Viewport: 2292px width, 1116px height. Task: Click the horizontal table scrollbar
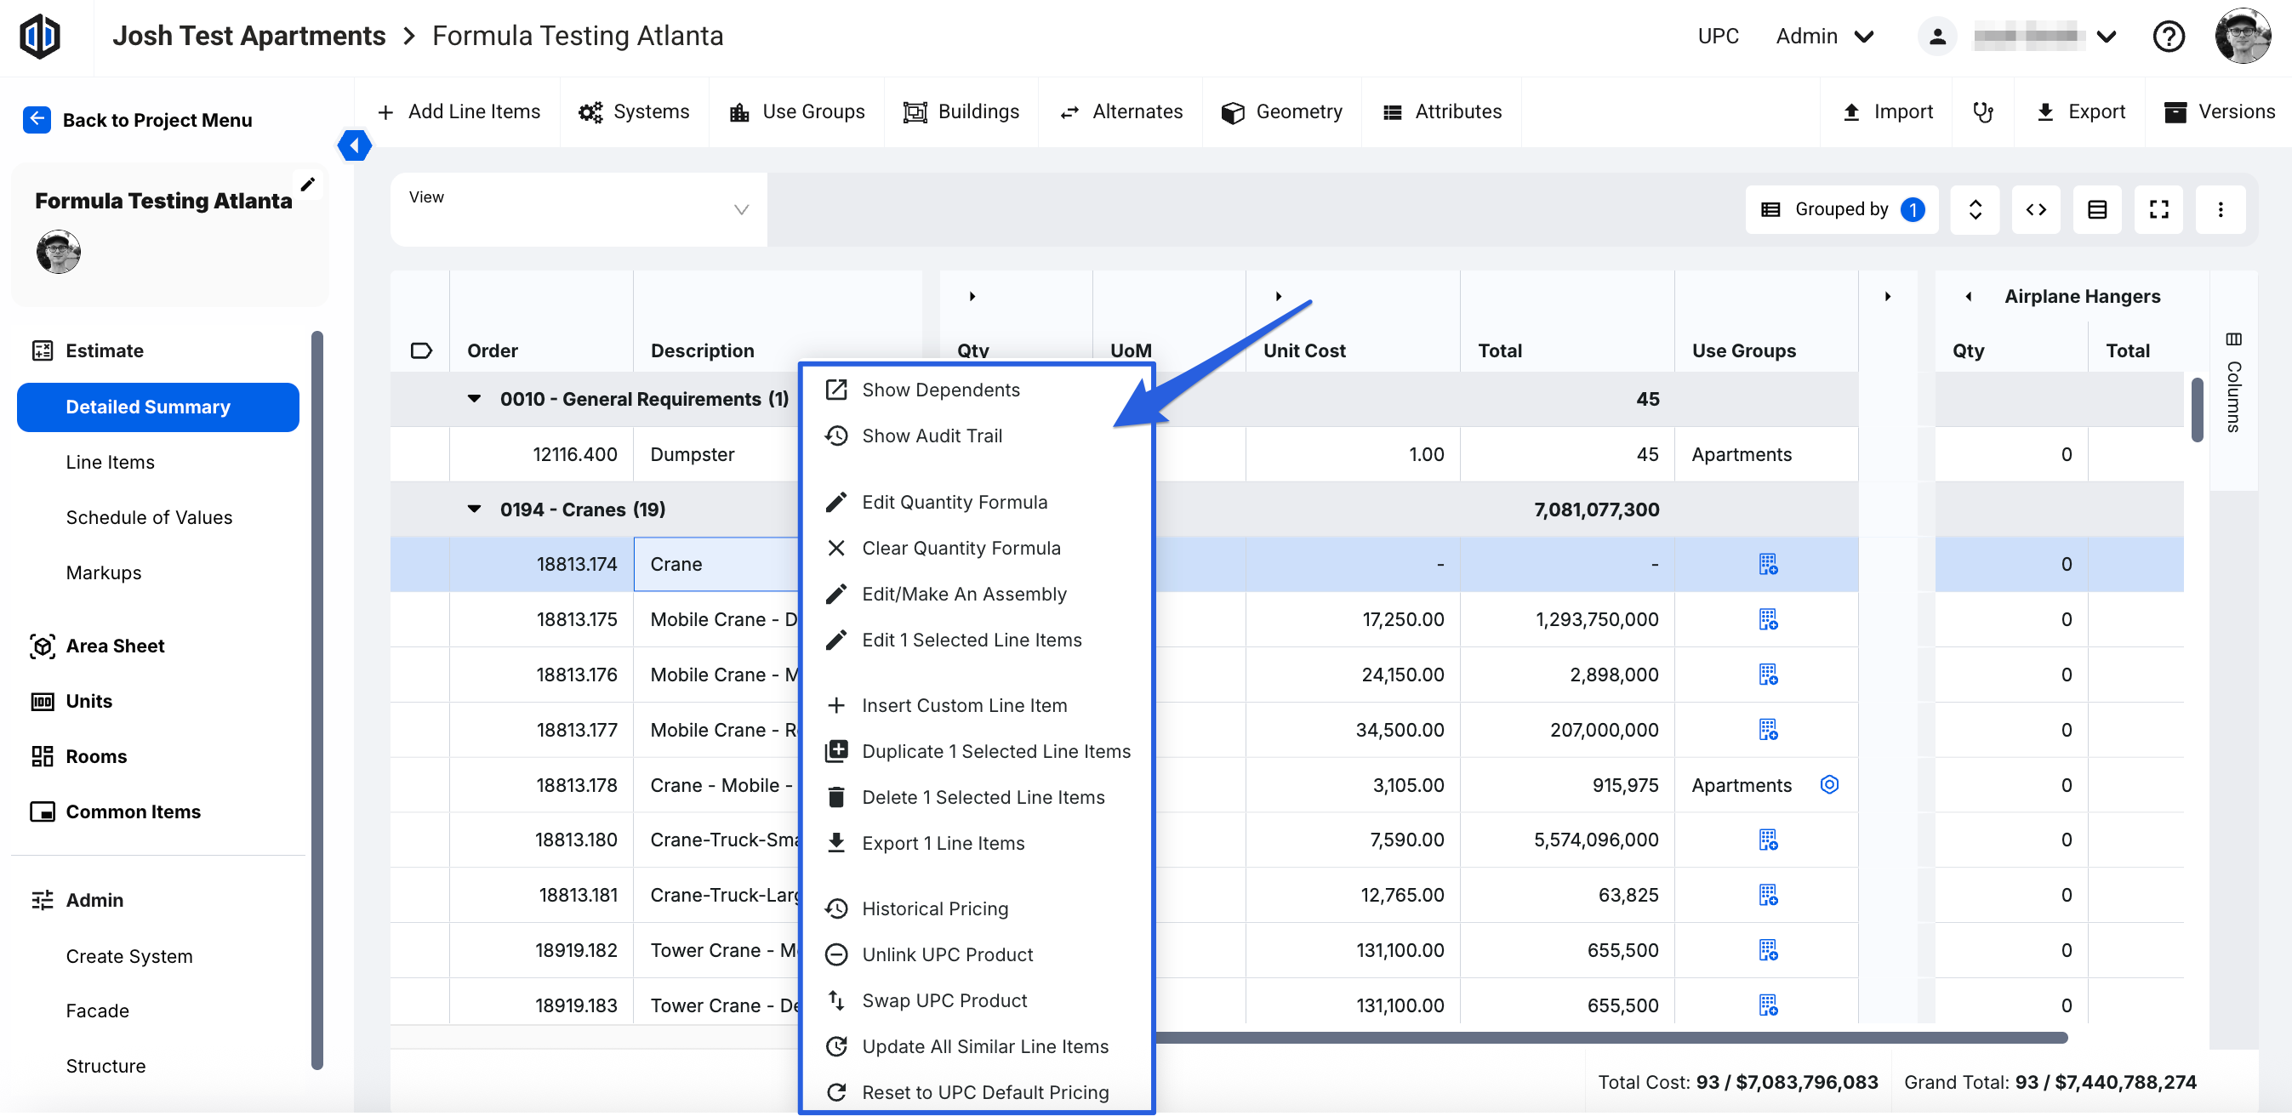[x=1601, y=1038]
